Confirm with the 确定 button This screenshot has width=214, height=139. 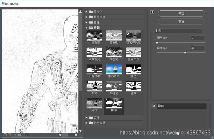coord(181,13)
